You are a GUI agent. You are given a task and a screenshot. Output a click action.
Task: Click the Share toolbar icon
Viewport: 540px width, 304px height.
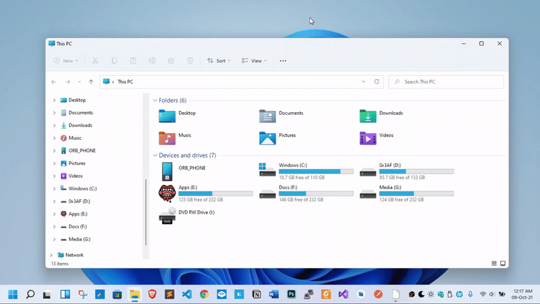[x=171, y=61]
